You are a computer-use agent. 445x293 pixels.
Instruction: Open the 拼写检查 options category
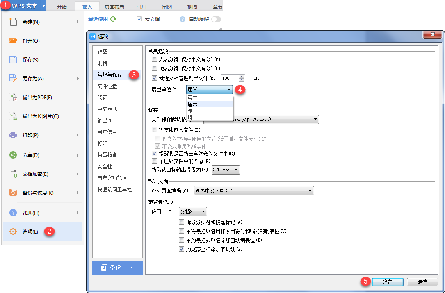click(x=117, y=155)
